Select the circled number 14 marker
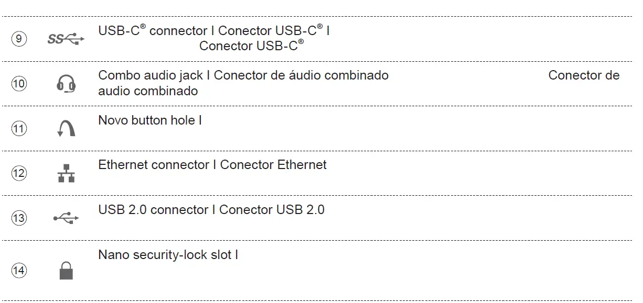The image size is (643, 303). coord(19,271)
